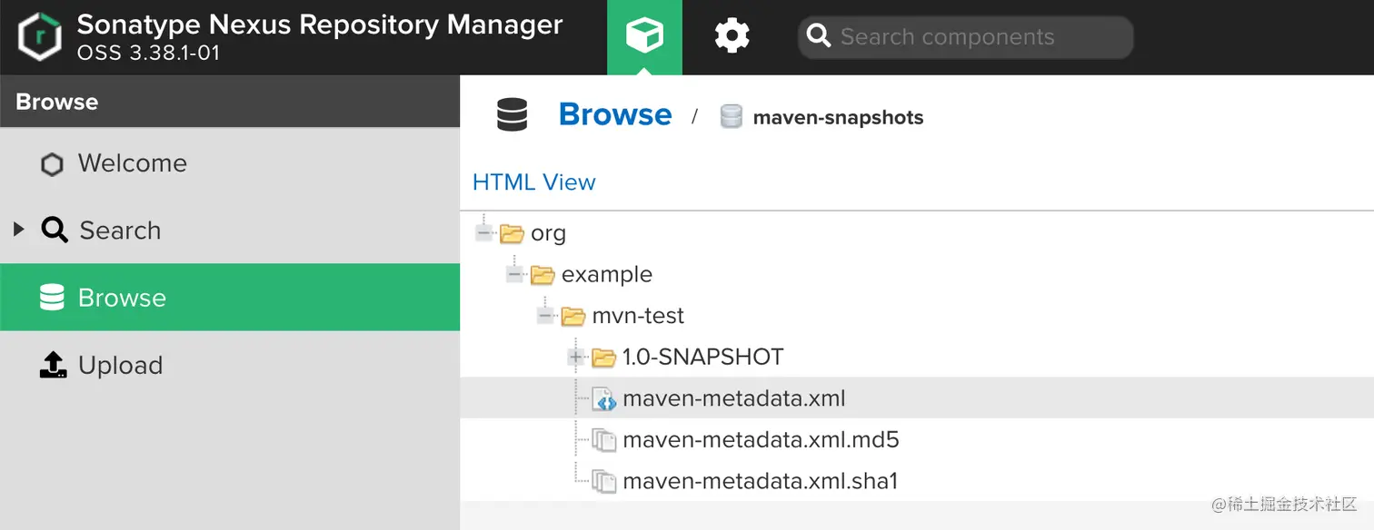
Task: Select Browse in the sidebar
Action: tap(230, 298)
